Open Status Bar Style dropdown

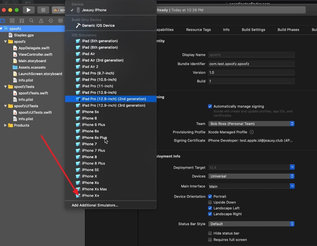pyautogui.click(x=251, y=224)
